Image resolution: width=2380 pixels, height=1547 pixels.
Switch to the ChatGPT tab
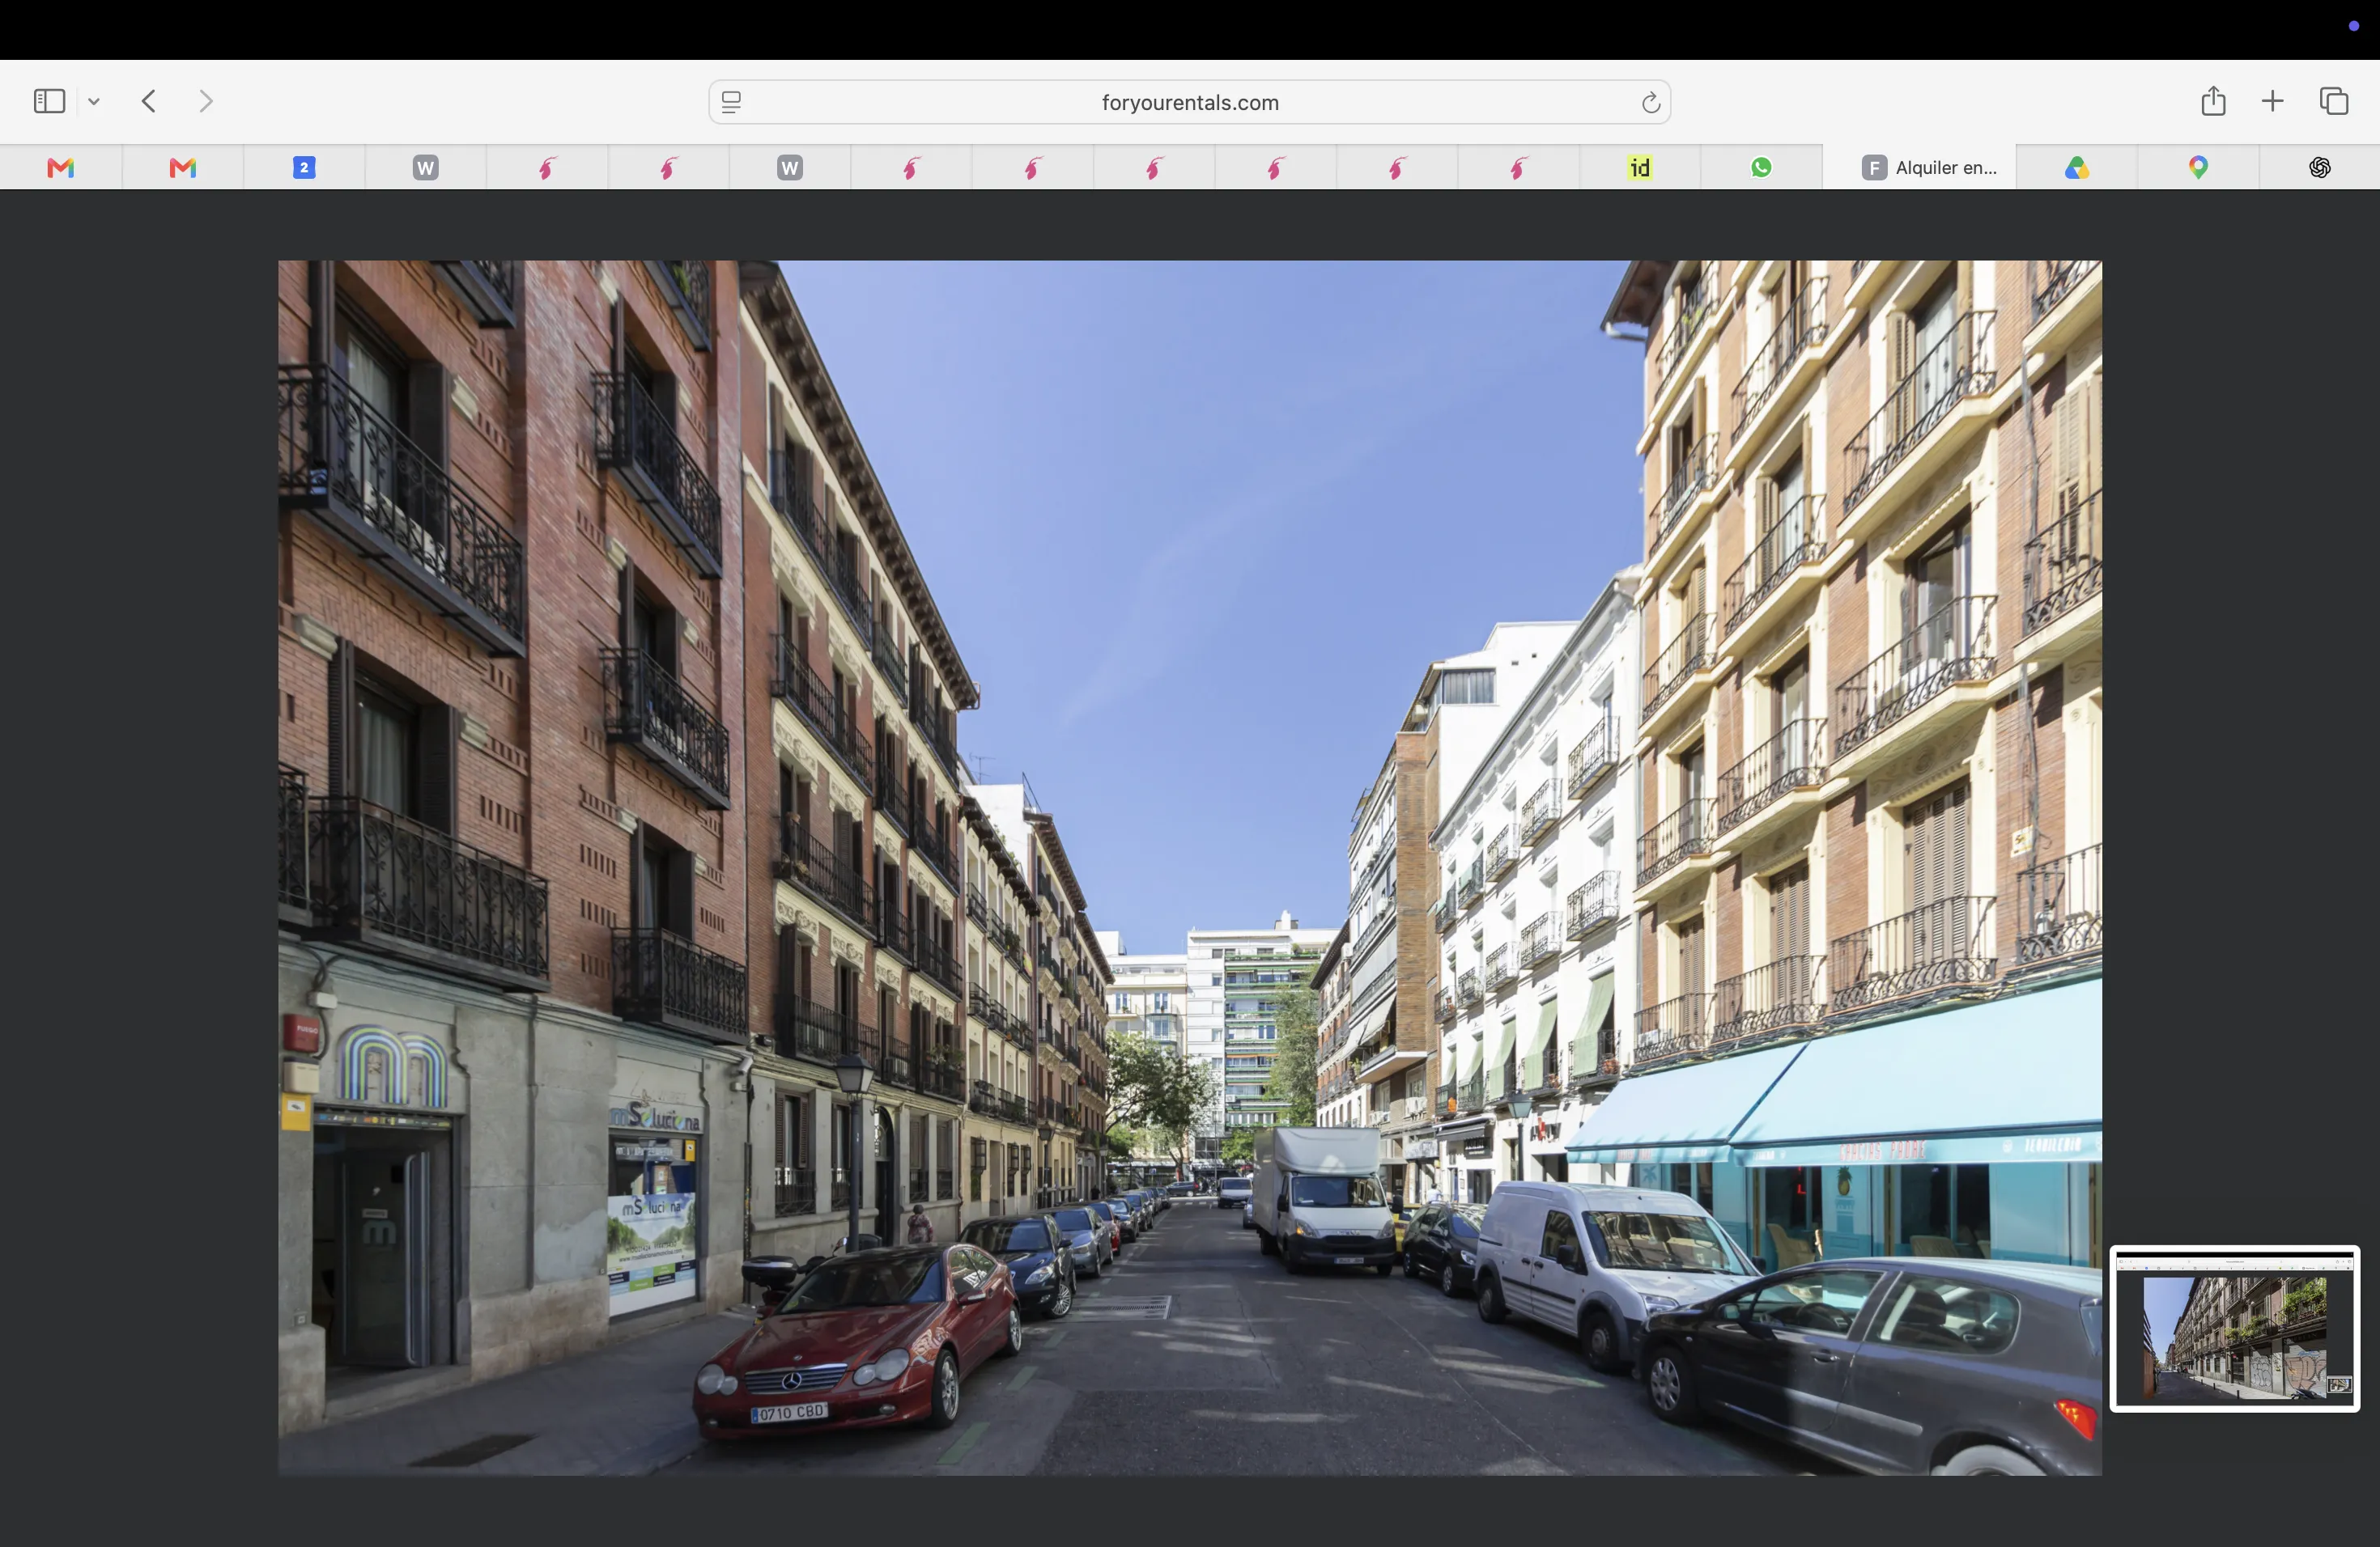tap(2320, 167)
